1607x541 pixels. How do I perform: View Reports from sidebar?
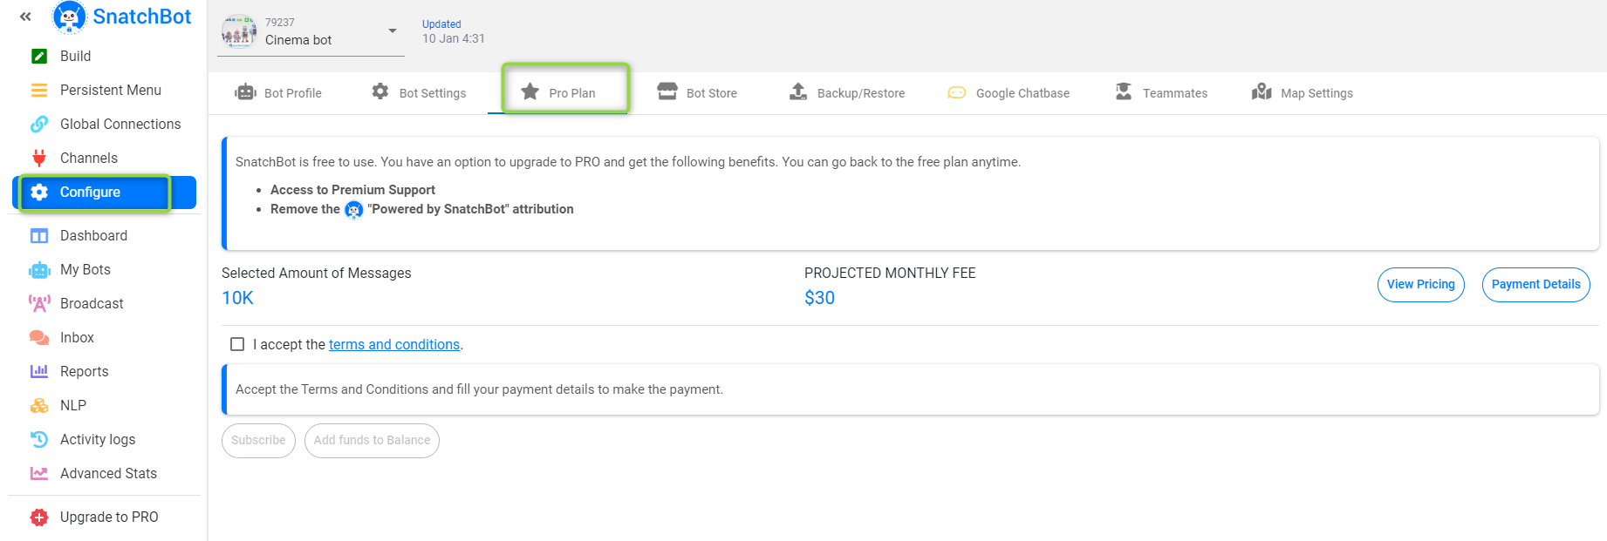click(x=105, y=371)
